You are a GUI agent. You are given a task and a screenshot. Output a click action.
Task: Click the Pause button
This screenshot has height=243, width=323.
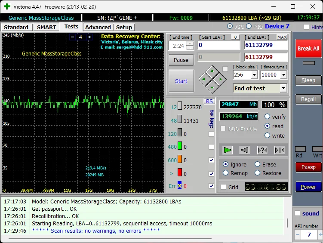181,60
